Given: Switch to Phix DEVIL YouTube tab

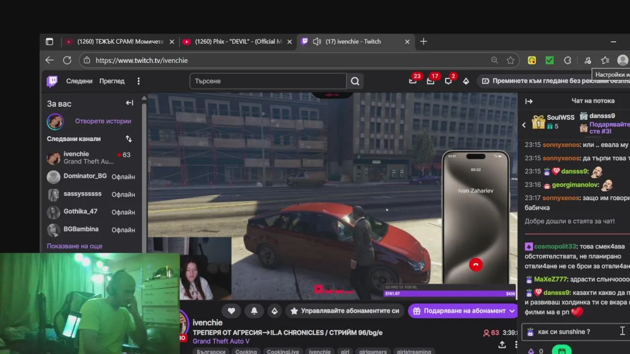Looking at the screenshot, I should pos(238,42).
